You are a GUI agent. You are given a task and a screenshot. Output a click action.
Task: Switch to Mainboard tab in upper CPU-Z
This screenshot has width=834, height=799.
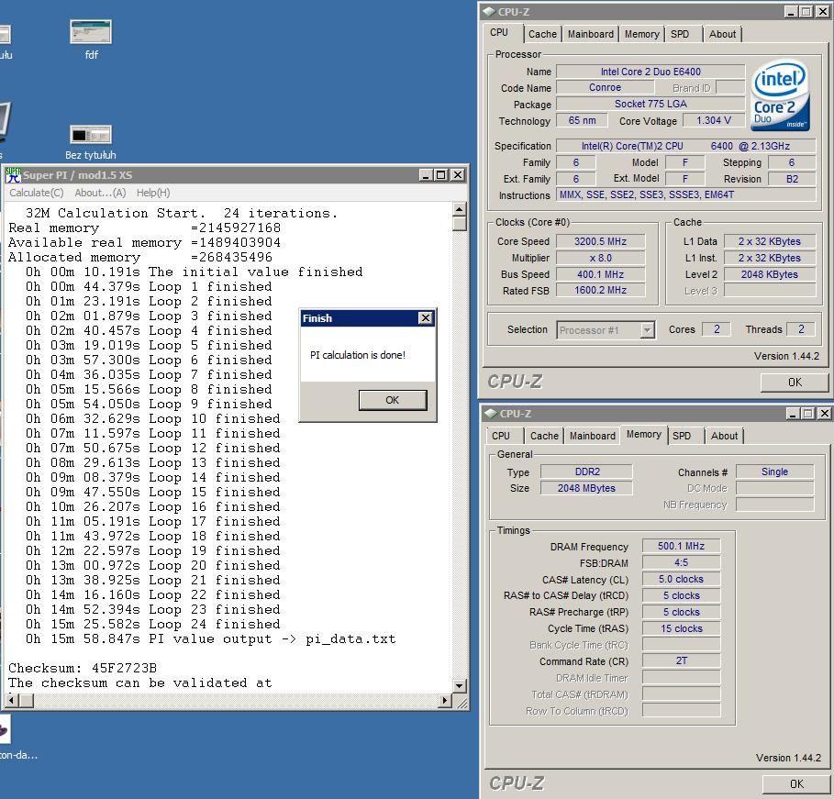point(590,34)
